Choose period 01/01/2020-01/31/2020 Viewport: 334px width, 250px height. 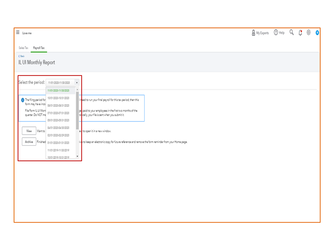[x=61, y=143]
